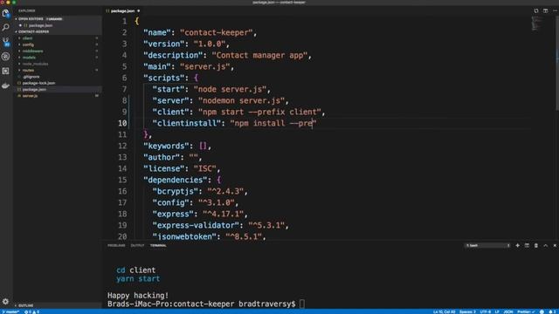Viewport: 559px width, 314px height.
Task: Click the "license" key on line 14
Action: 164,168
